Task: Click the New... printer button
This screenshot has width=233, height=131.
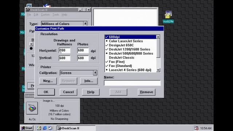Action: point(48,81)
